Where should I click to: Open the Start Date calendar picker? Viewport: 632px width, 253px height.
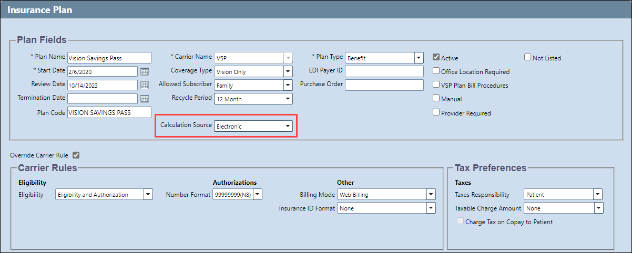(x=145, y=71)
